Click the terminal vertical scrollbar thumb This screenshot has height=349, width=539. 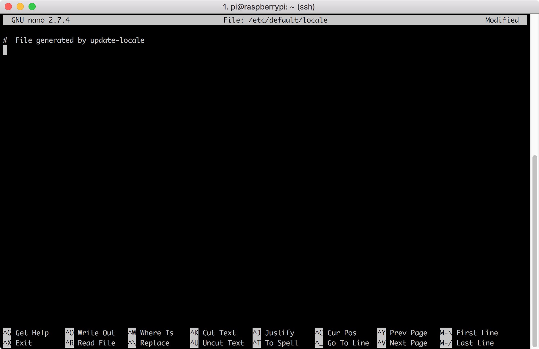pyautogui.click(x=535, y=249)
